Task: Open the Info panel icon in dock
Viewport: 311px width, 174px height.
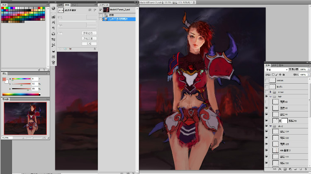Action: (x=53, y=8)
